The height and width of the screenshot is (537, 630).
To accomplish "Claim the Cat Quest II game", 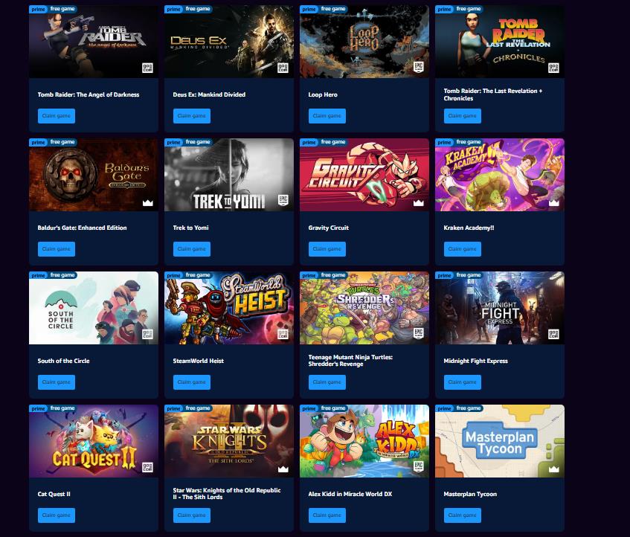I will [57, 515].
